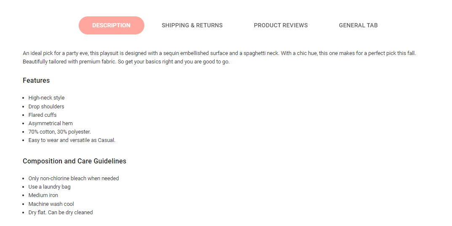Click the Dry flat dry cleaned item
This screenshot has height=226, width=452.
coord(61,213)
